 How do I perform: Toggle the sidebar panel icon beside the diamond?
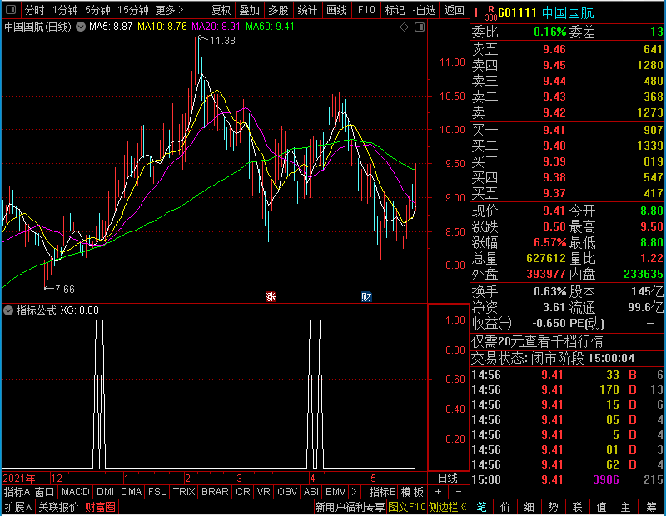point(420,27)
